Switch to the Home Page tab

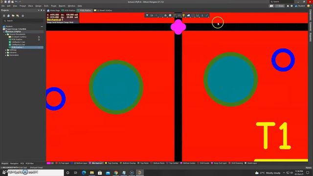click(x=53, y=10)
